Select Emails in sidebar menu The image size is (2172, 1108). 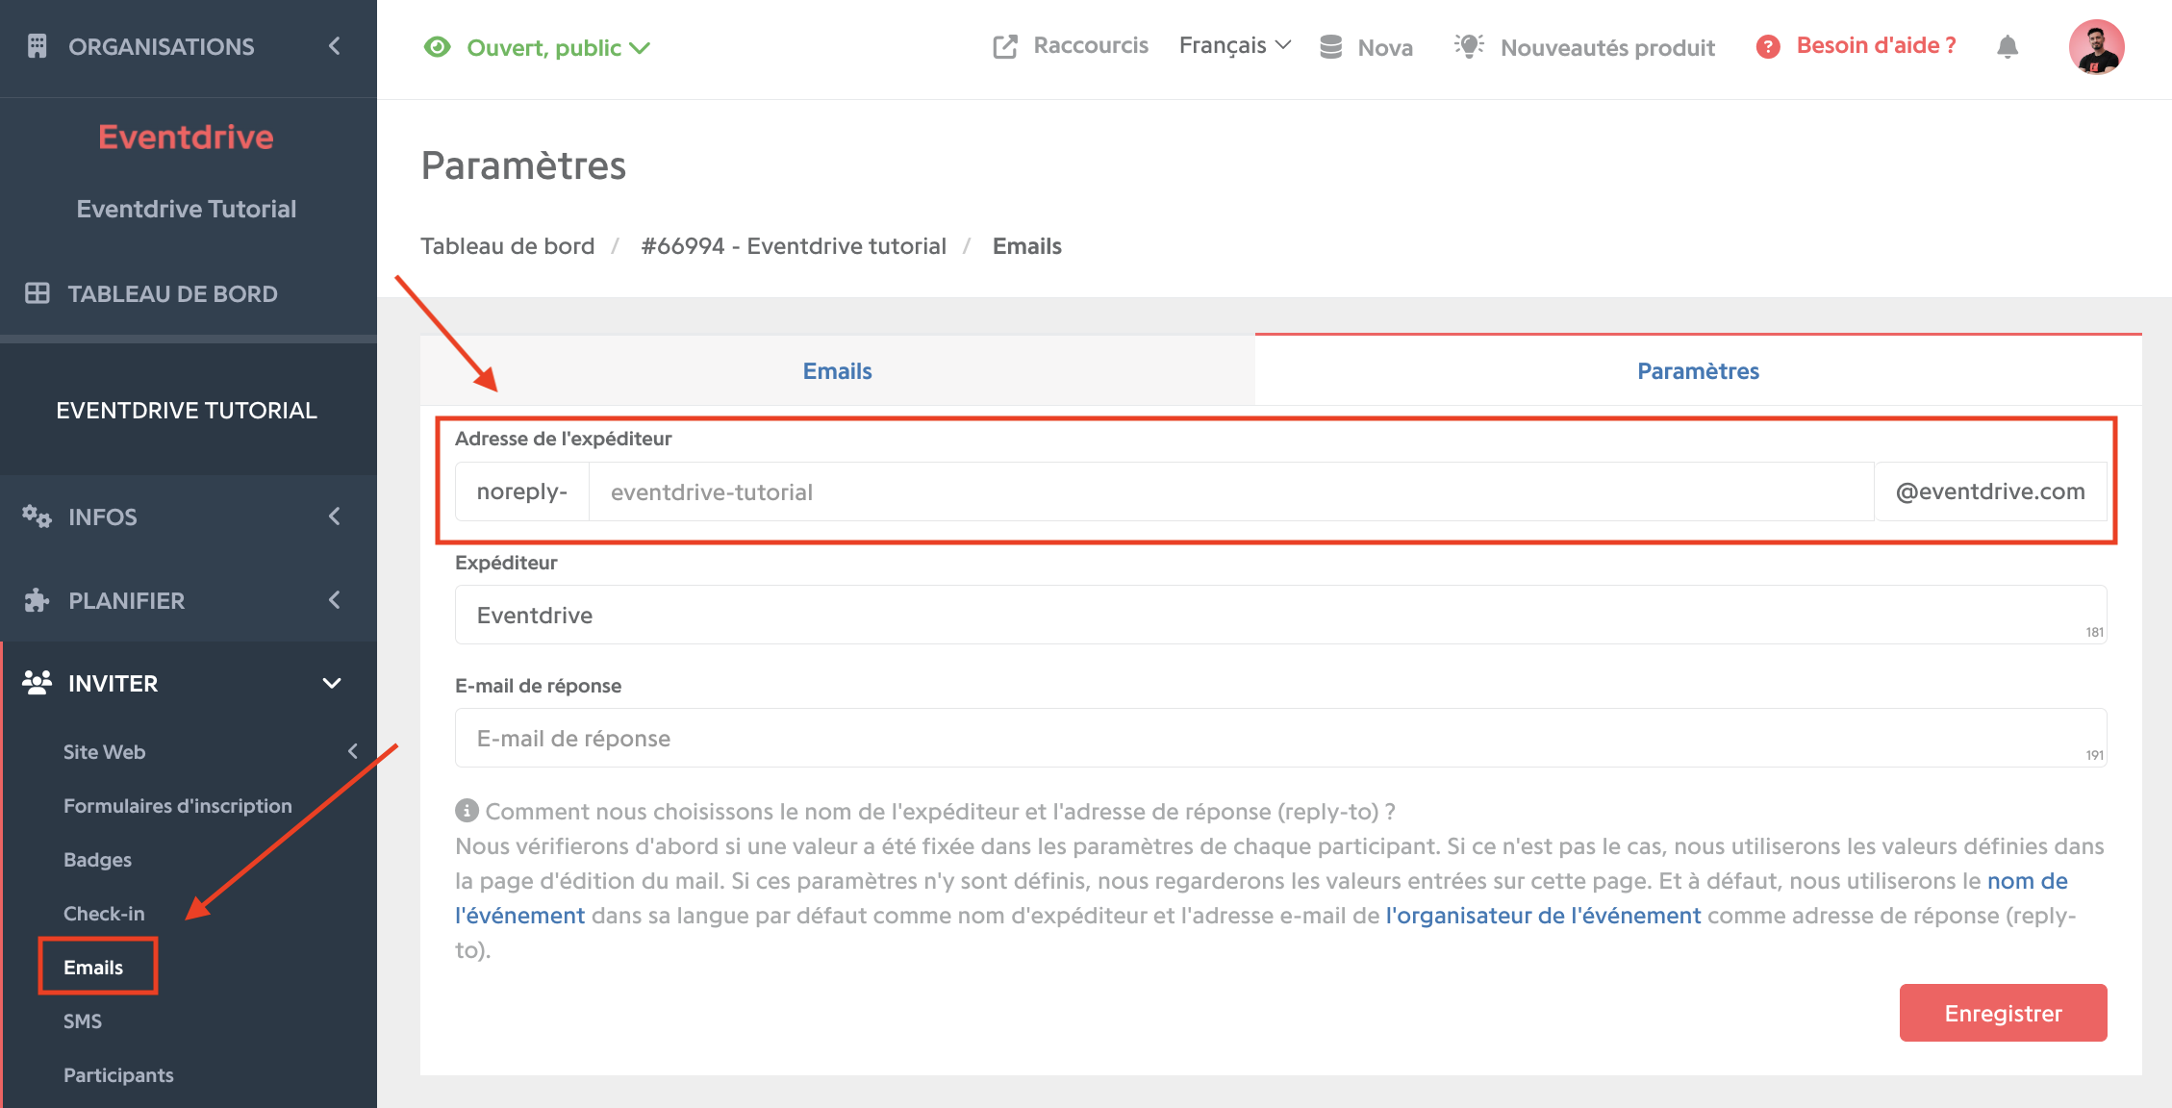(93, 968)
